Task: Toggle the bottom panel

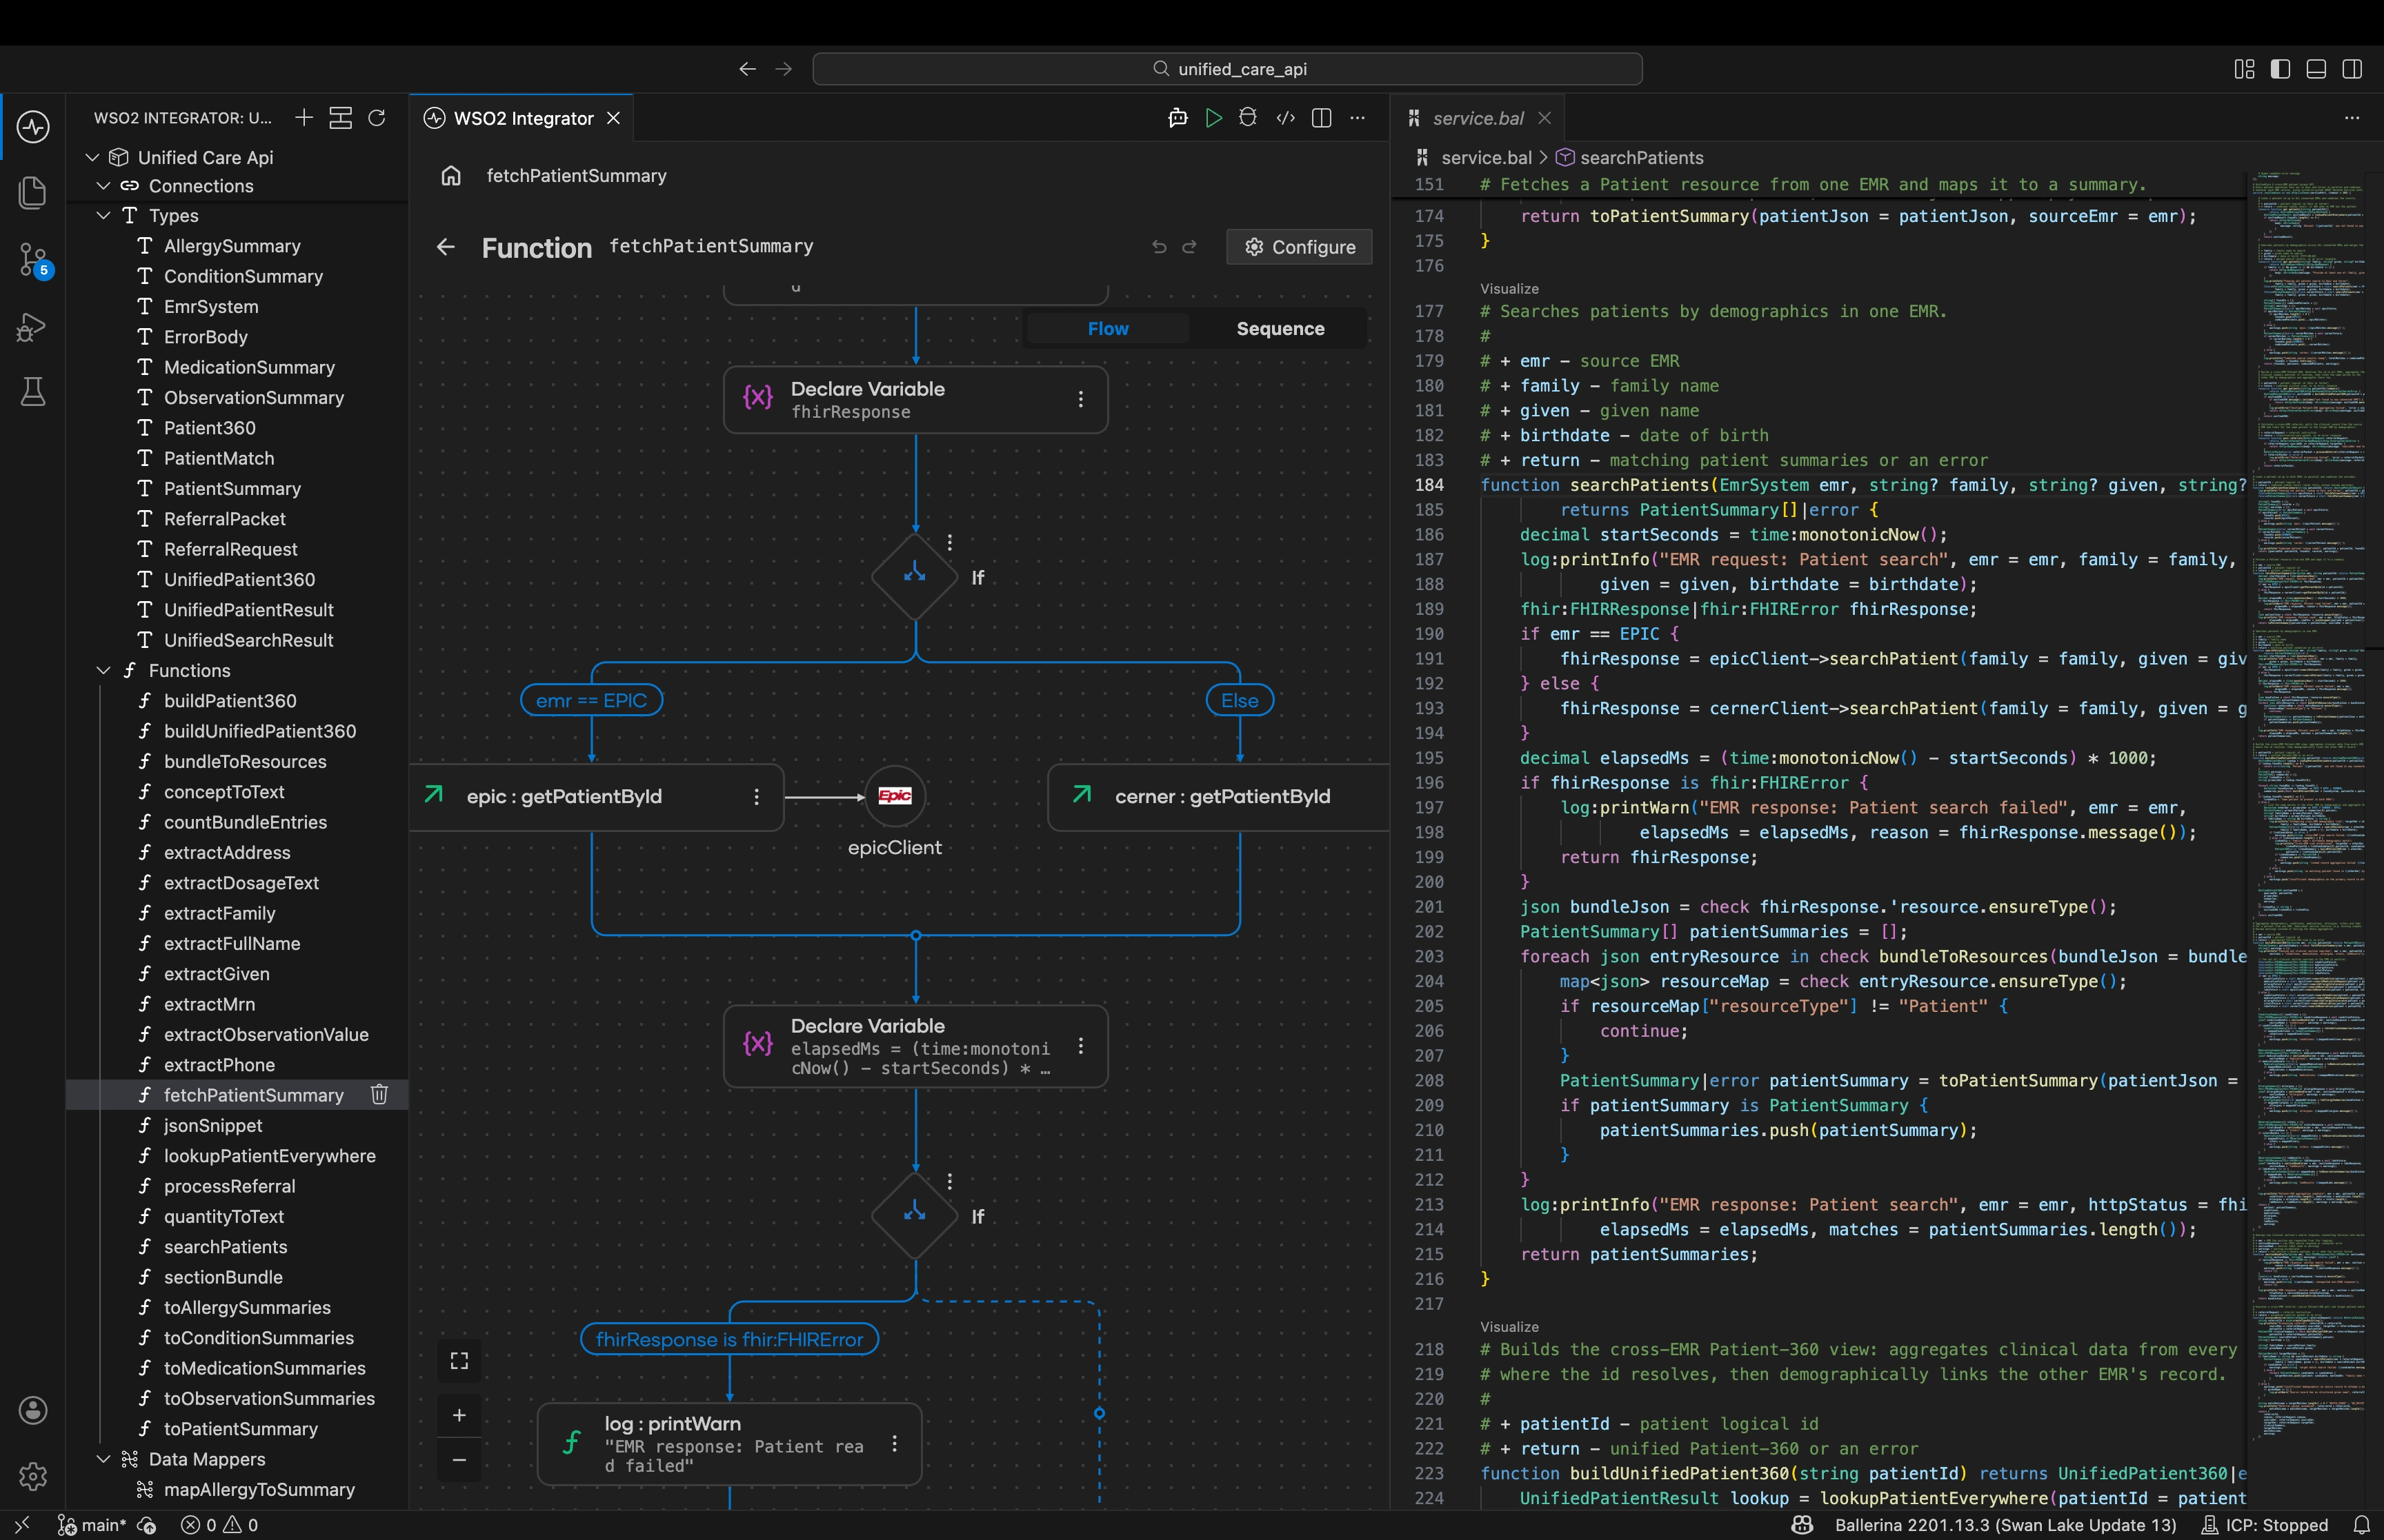Action: [x=2317, y=69]
